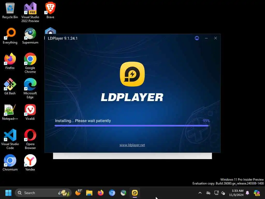Select the Google Chrome desktop shortcut
The height and width of the screenshot is (199, 265).
tap(30, 63)
